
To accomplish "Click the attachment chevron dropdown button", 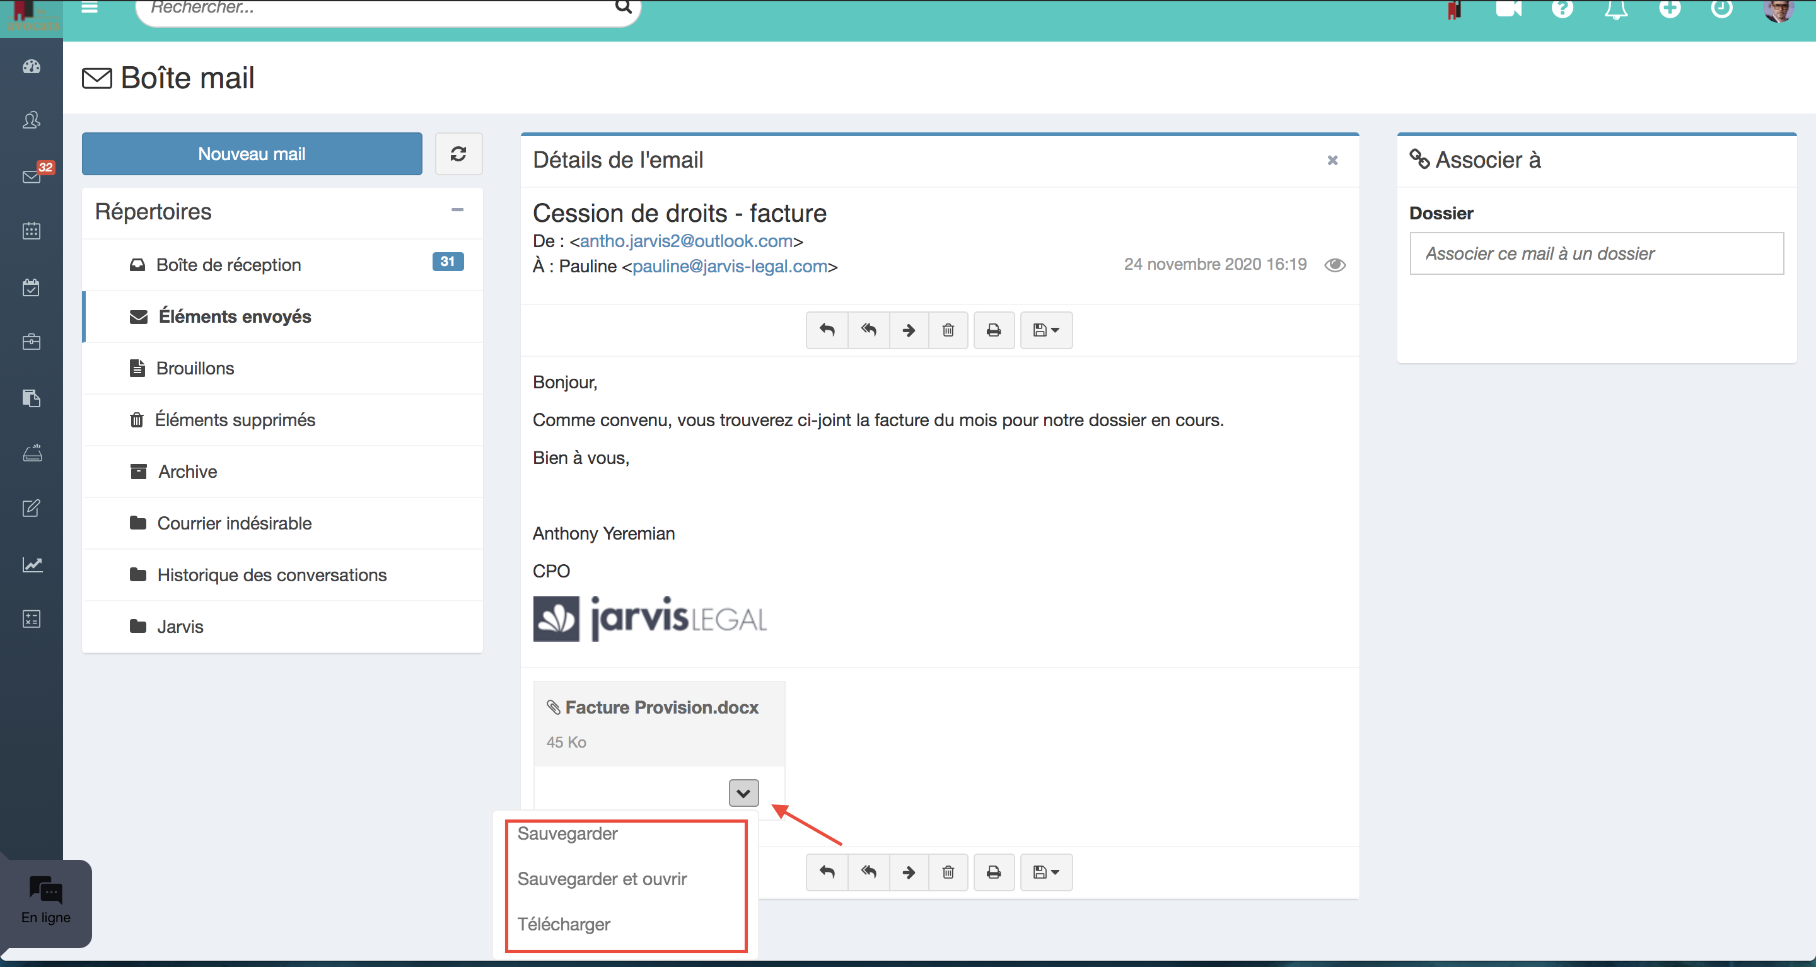I will [743, 793].
